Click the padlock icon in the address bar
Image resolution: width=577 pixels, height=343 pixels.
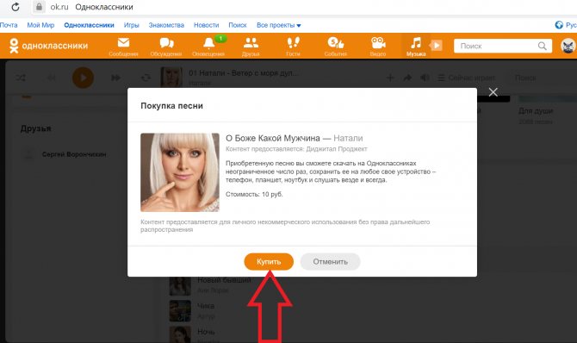[39, 7]
